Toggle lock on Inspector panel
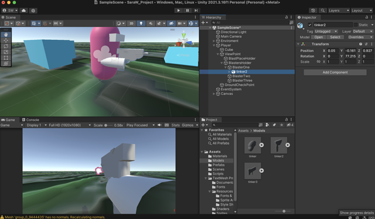This screenshot has height=219, width=375. click(367, 17)
